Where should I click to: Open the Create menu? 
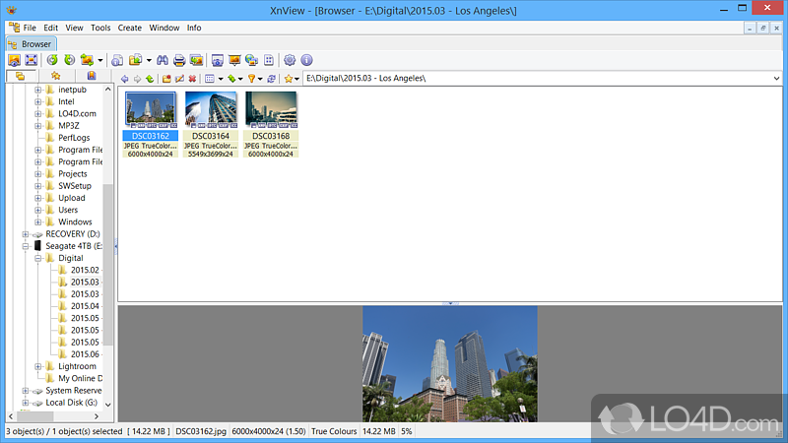pyautogui.click(x=130, y=28)
